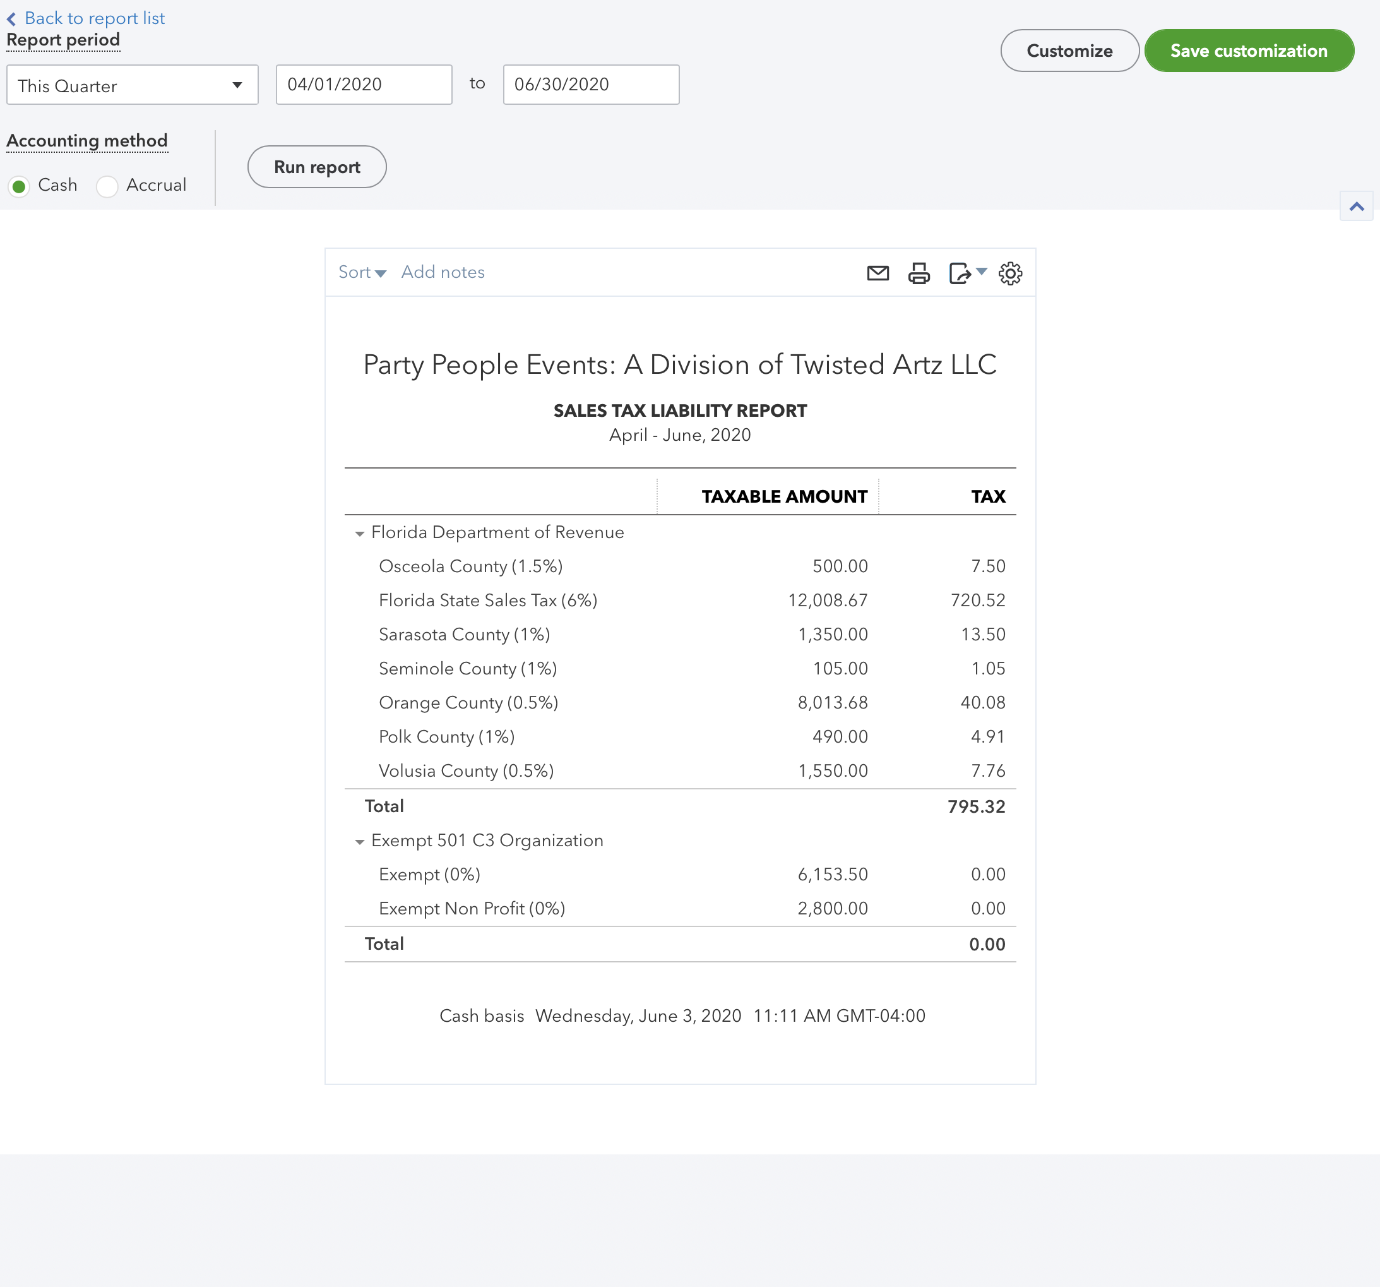
Task: Click taxable amount 105.00
Action: point(840,669)
